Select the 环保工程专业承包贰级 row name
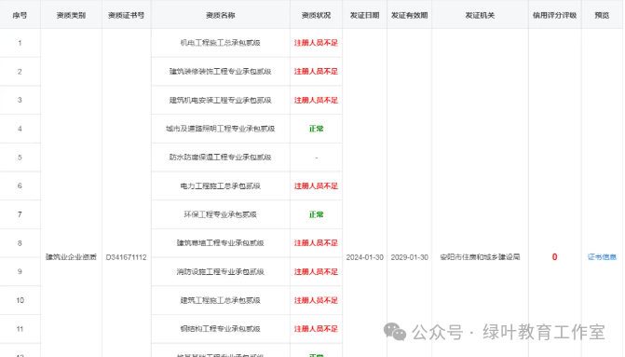 coord(221,214)
